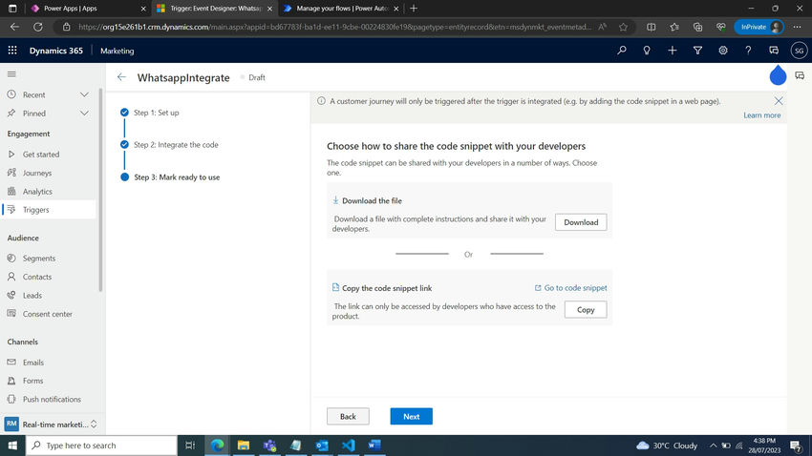Select Step 3: Mark ready to use

click(x=177, y=176)
